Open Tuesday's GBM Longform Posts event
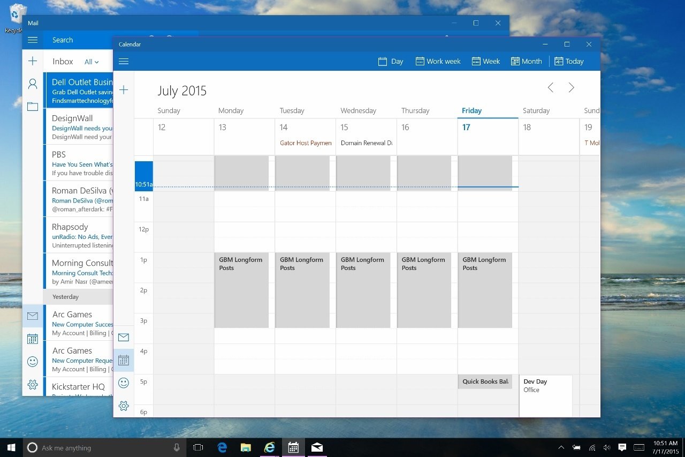Viewport: 685px width, 457px height. click(x=302, y=290)
